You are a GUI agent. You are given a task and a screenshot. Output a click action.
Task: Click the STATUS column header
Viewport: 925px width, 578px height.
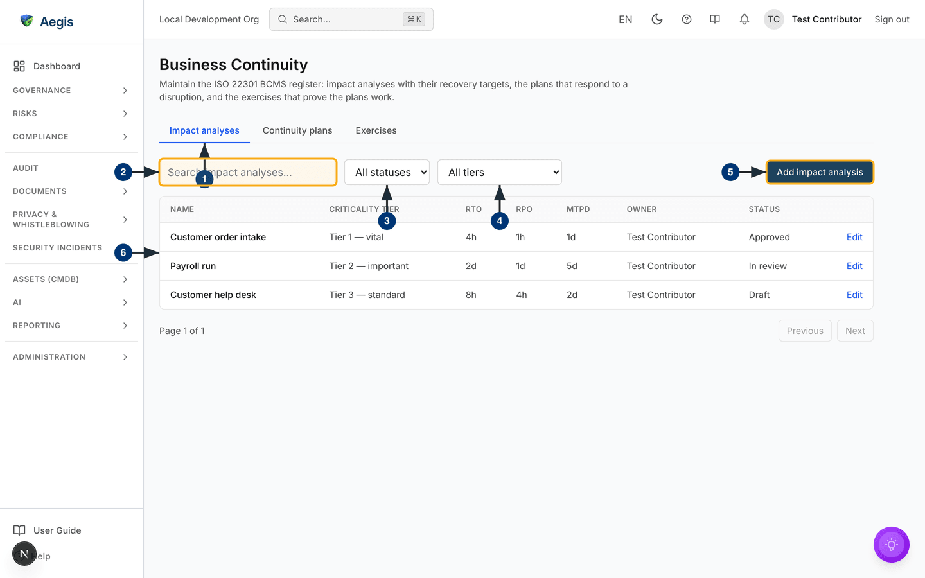(x=764, y=209)
